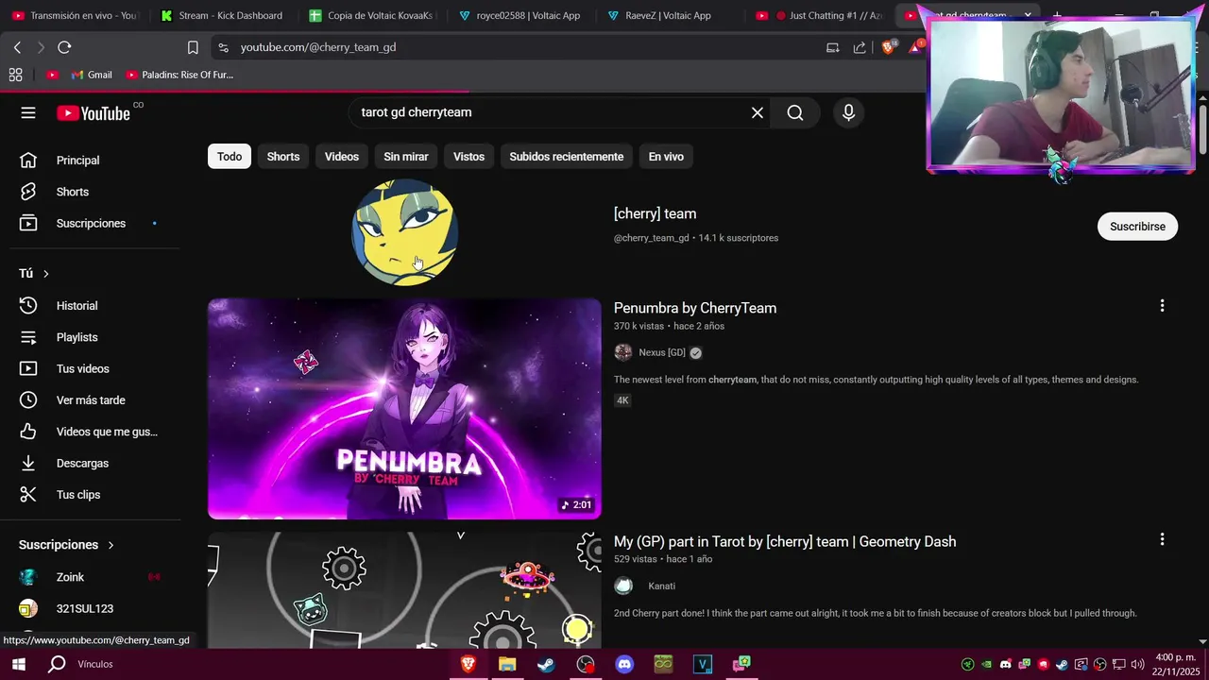
Task: Select the Shorts filter chip
Action: 283,157
